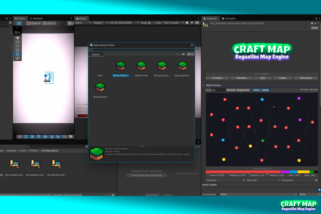Click Show Read-Only Properties button
Viewport: 321px width, 214px height.
click(x=146, y=175)
